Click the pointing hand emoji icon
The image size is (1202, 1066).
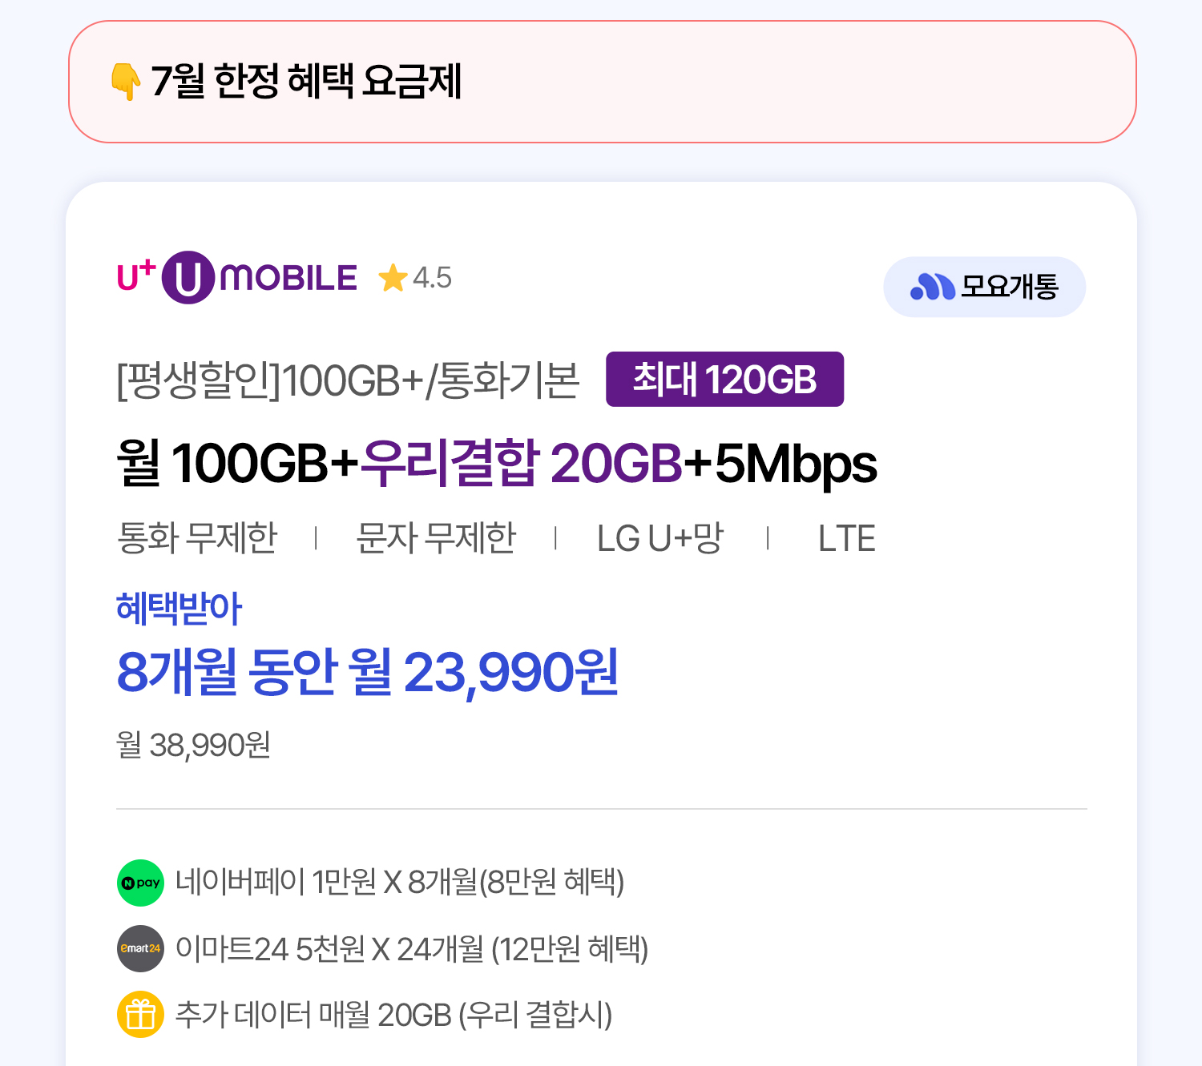click(126, 82)
